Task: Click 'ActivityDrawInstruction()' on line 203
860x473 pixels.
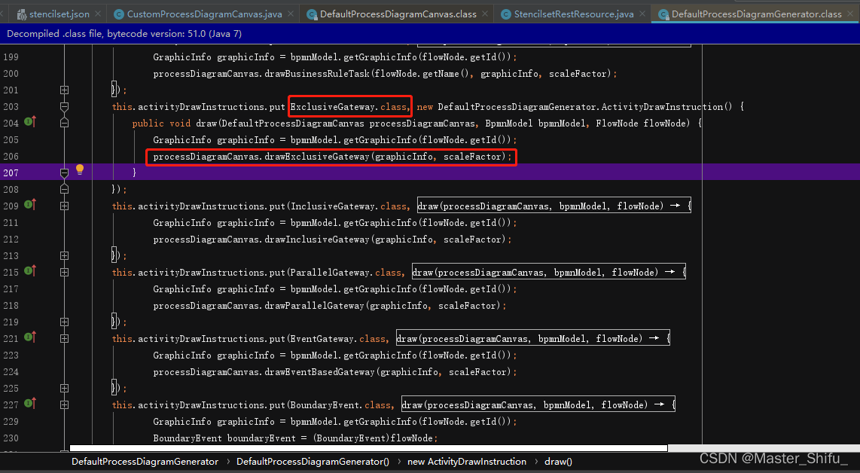Action: pyautogui.click(x=667, y=106)
